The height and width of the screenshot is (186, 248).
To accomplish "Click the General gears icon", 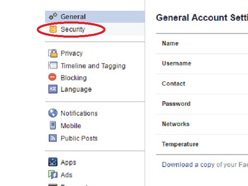I will (x=52, y=17).
